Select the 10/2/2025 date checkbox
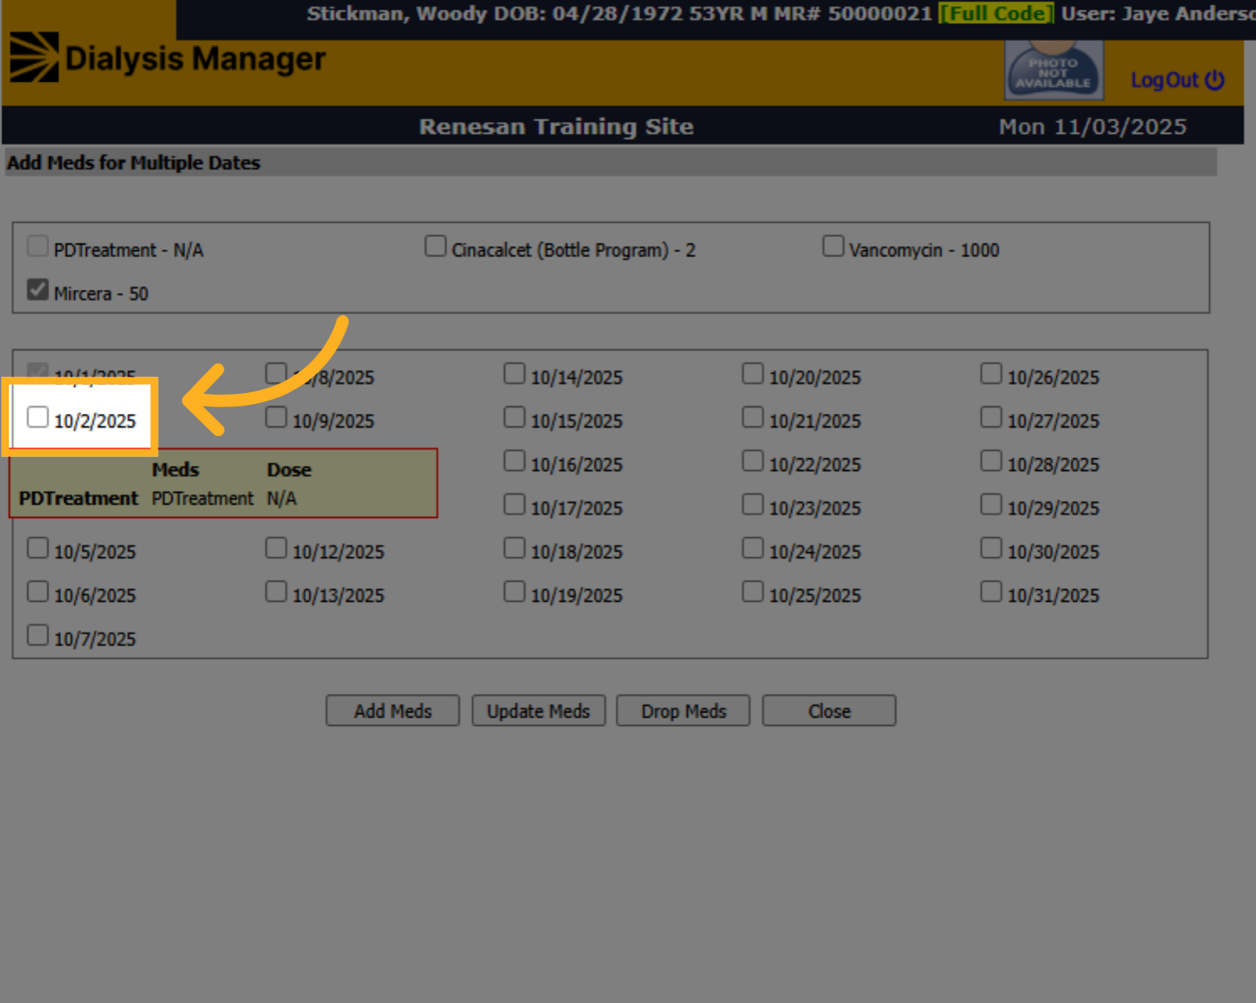The height and width of the screenshot is (1003, 1256). 38,417
